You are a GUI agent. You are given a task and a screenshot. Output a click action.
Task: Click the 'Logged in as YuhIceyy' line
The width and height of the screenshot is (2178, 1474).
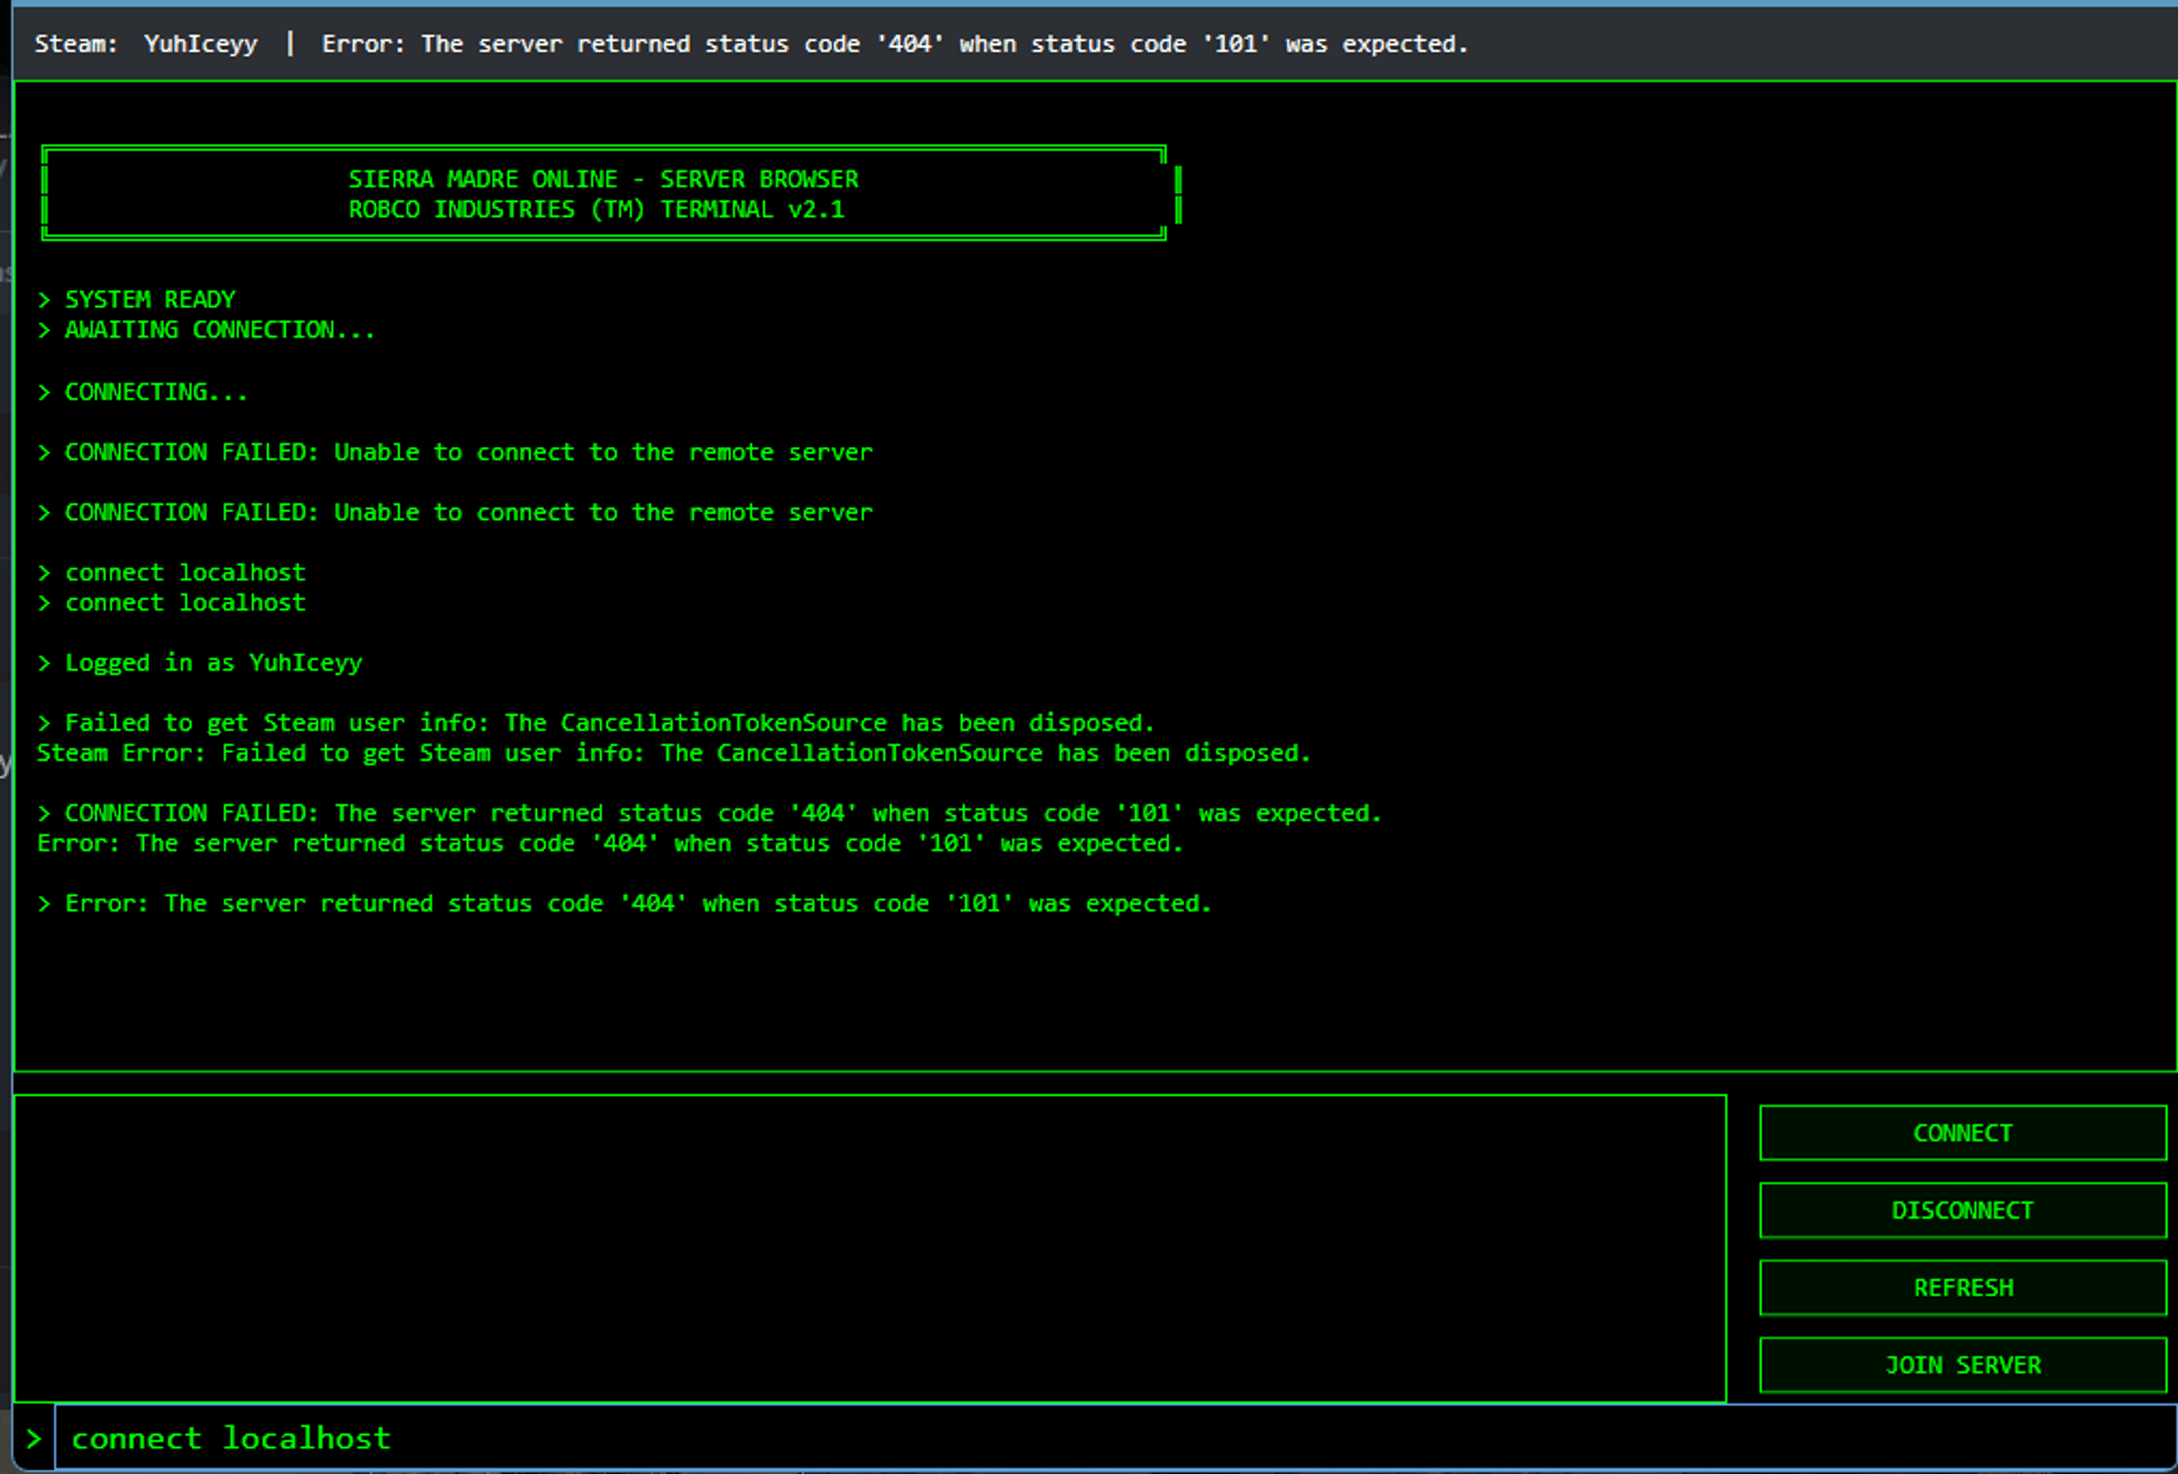pyautogui.click(x=213, y=663)
